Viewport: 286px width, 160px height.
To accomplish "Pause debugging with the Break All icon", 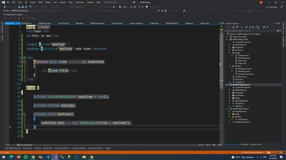I will 159,11.
